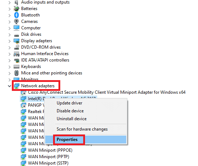This screenshot has height=166, width=198.
Task: Select the WAN Miniport (SSTP) entry
Action: [x=48, y=163]
